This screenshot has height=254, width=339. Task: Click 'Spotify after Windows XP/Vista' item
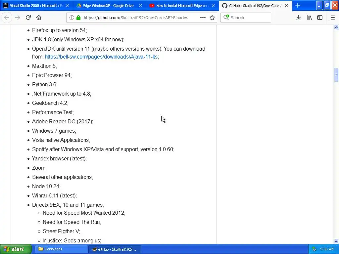coord(103,149)
